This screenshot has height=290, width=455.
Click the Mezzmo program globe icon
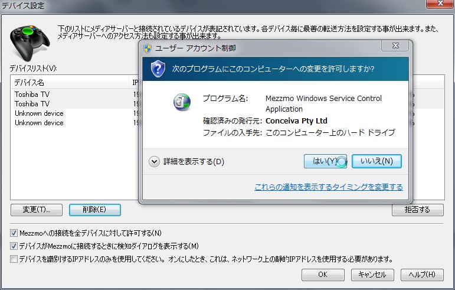coord(182,102)
